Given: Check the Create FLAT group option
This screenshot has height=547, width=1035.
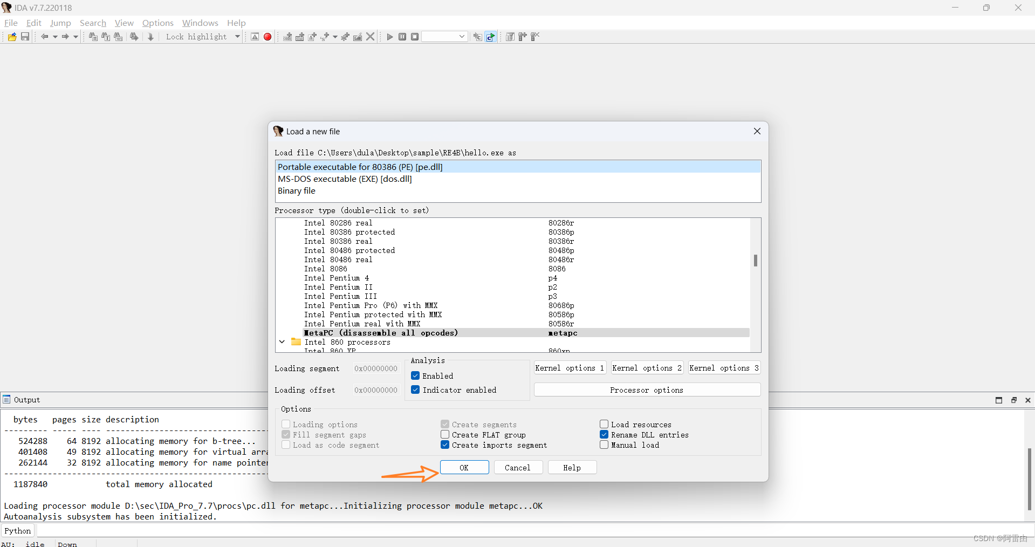Looking at the screenshot, I should click(x=445, y=434).
